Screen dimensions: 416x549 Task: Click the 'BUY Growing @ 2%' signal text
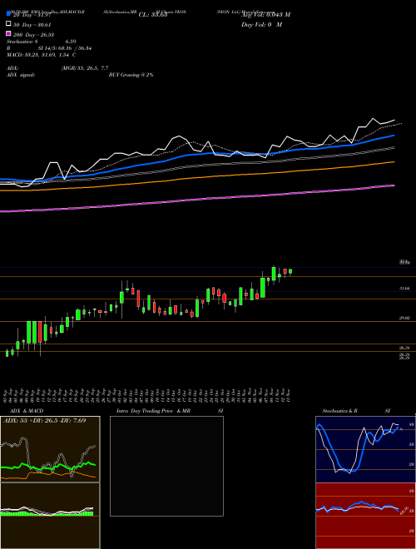[131, 75]
